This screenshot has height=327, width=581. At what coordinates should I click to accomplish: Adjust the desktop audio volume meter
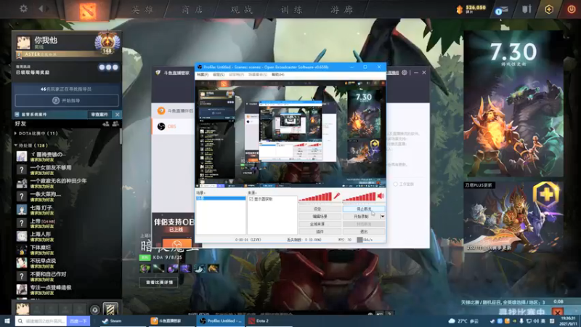coord(359,197)
